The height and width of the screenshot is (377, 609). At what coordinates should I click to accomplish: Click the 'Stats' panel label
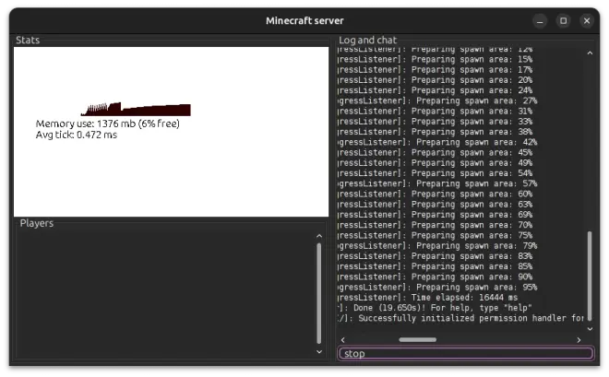pos(28,41)
